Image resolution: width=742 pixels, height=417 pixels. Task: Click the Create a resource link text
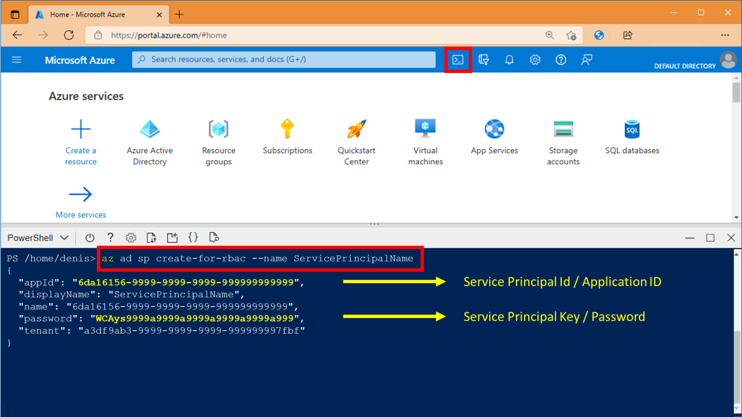[81, 156]
